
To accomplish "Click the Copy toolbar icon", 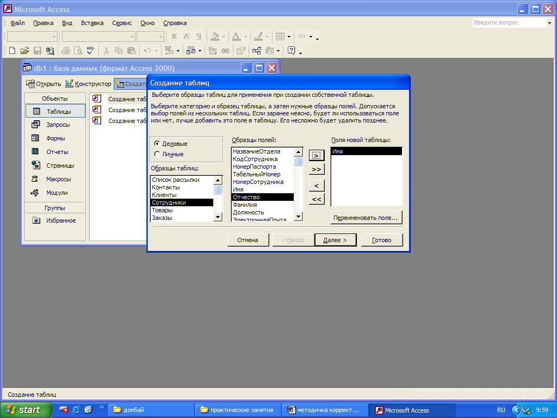I will (119, 51).
